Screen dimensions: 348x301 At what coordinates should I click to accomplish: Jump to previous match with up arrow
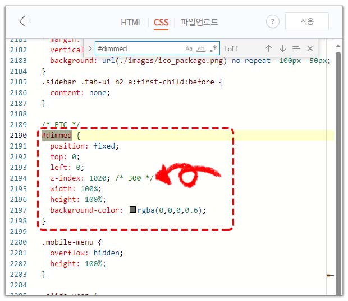pos(269,48)
